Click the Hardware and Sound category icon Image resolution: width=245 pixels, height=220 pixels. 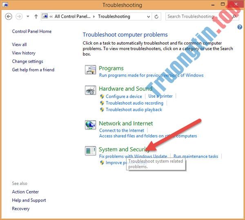coord(90,90)
